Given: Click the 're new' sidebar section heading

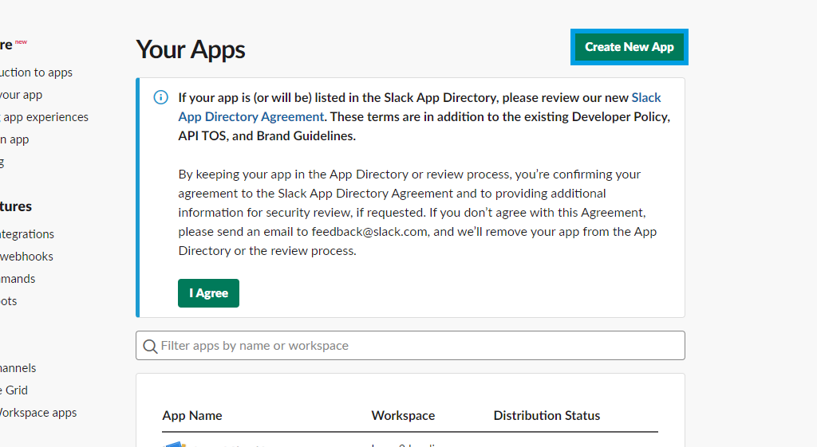Looking at the screenshot, I should pos(13,45).
